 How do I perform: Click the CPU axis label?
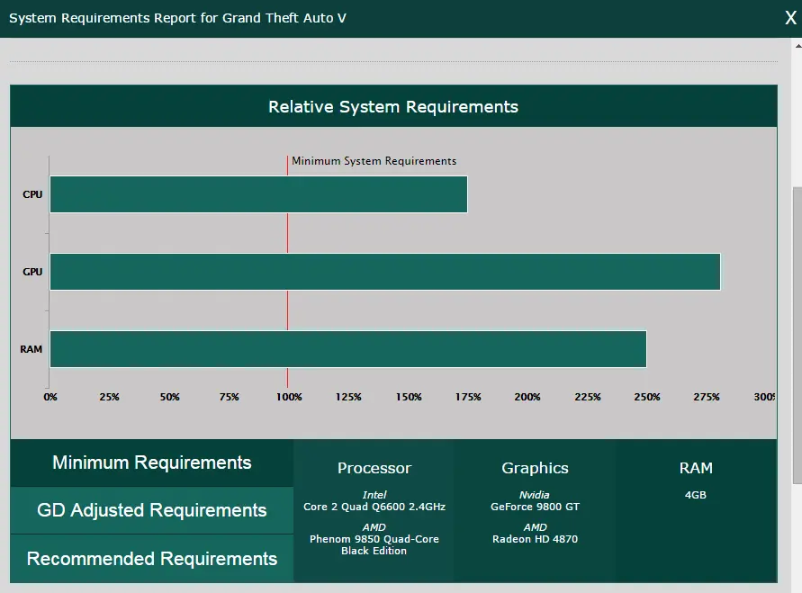32,194
